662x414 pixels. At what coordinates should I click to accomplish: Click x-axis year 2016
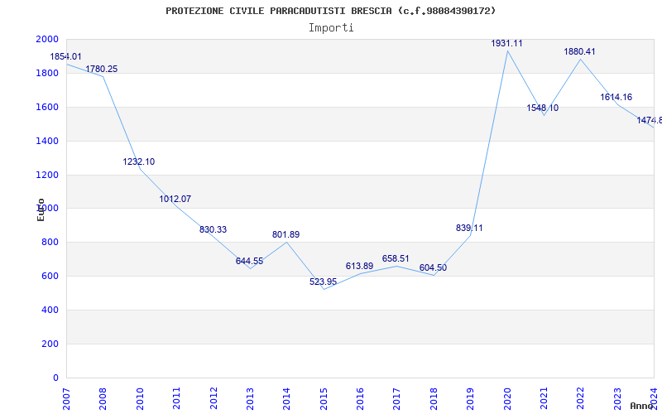click(x=360, y=398)
